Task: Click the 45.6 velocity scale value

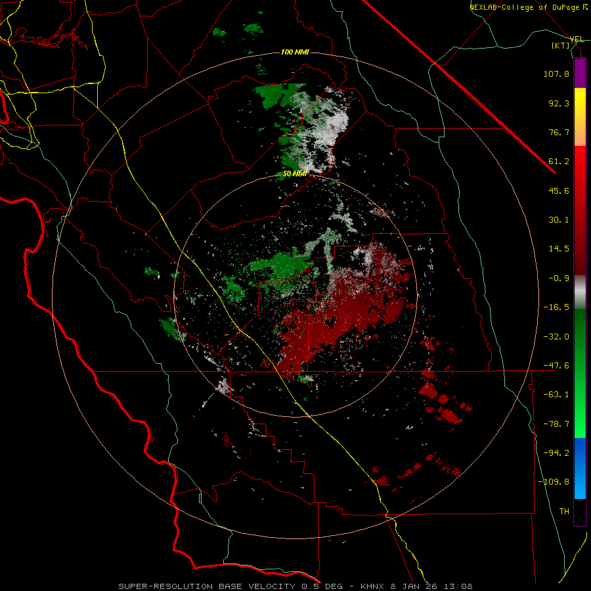Action: point(559,190)
